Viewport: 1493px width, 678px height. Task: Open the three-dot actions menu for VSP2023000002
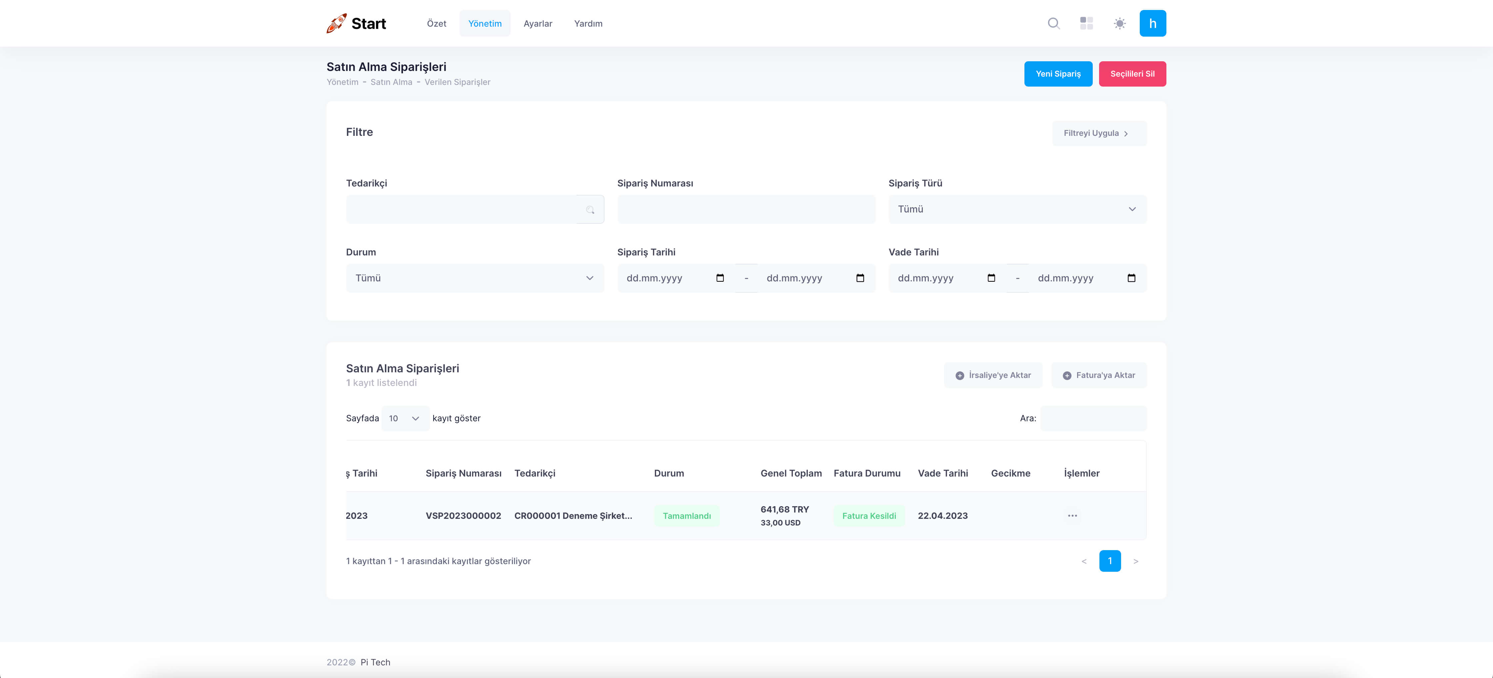1072,515
